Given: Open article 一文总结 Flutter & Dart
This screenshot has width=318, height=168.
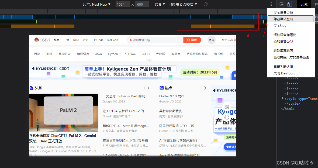Looking at the screenshot, I should coord(125,96).
